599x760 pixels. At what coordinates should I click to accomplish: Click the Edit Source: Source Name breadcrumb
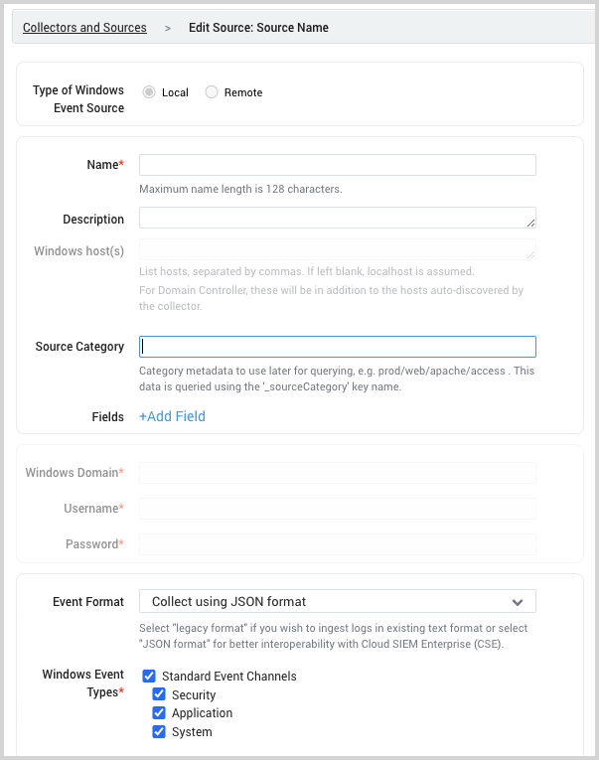pyautogui.click(x=258, y=28)
